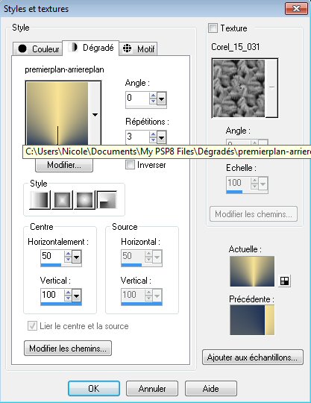Open the gradient Angle slider dropdown
This screenshot has width=311, height=403.
point(161,99)
